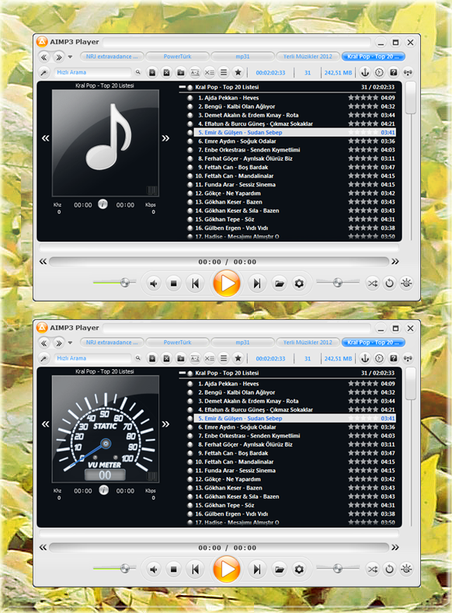Show next visualization right of music note artwork
452x613 pixels.
pos(165,138)
